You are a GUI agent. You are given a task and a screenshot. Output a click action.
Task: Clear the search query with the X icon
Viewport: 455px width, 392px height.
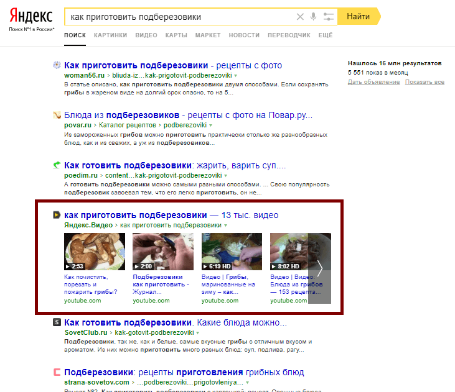[300, 17]
